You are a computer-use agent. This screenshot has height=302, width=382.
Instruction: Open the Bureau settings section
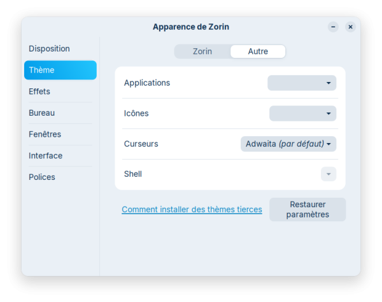[x=42, y=113]
